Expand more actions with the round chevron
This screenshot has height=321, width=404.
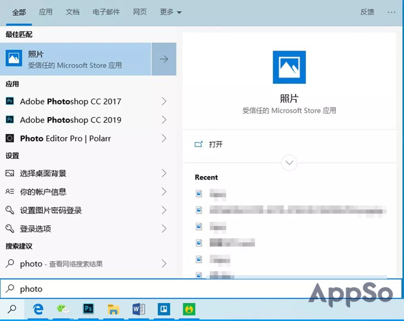click(x=289, y=163)
